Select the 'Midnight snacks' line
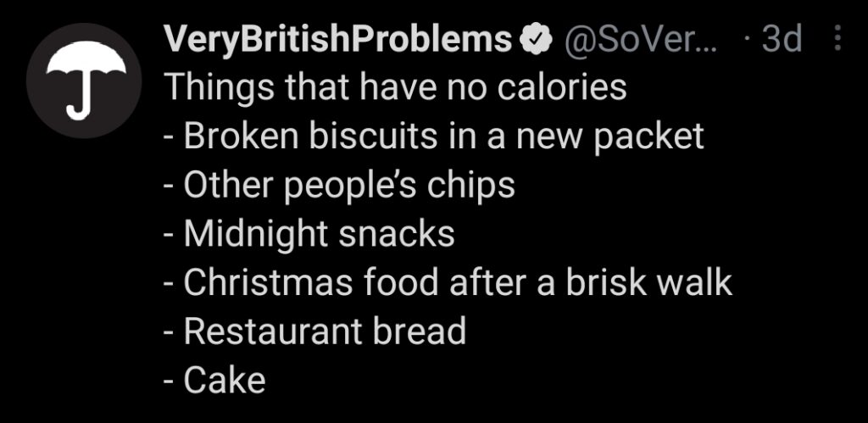 [x=309, y=234]
